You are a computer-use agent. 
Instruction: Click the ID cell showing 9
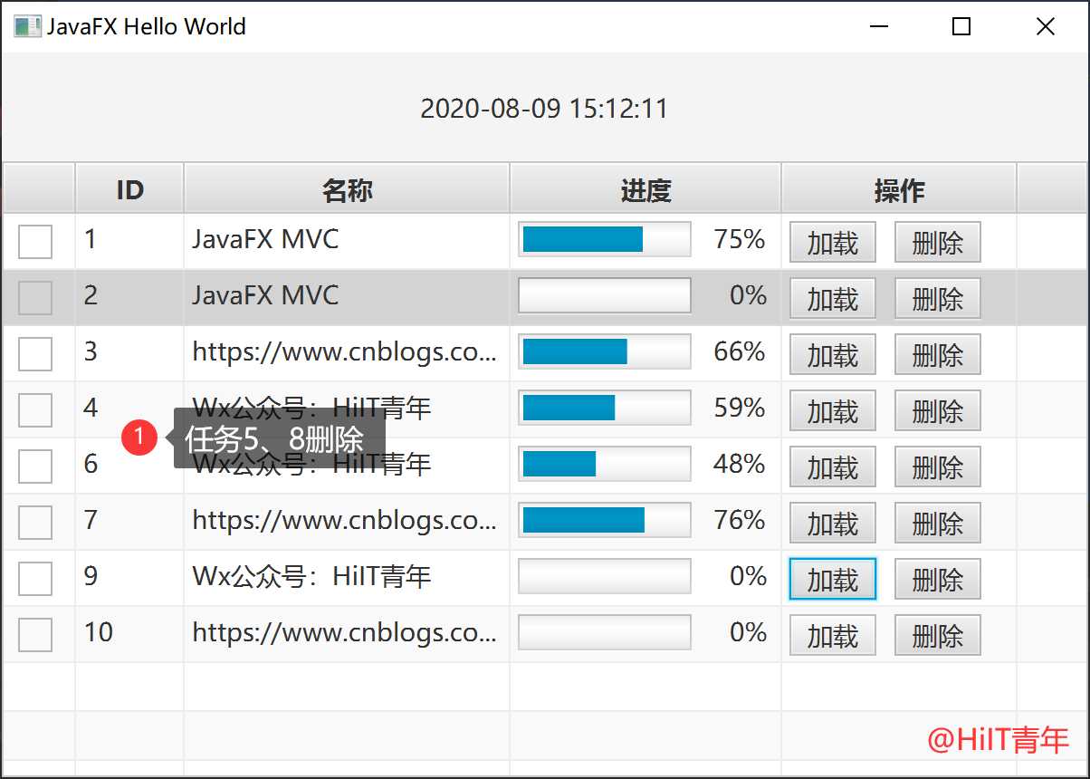click(x=129, y=578)
